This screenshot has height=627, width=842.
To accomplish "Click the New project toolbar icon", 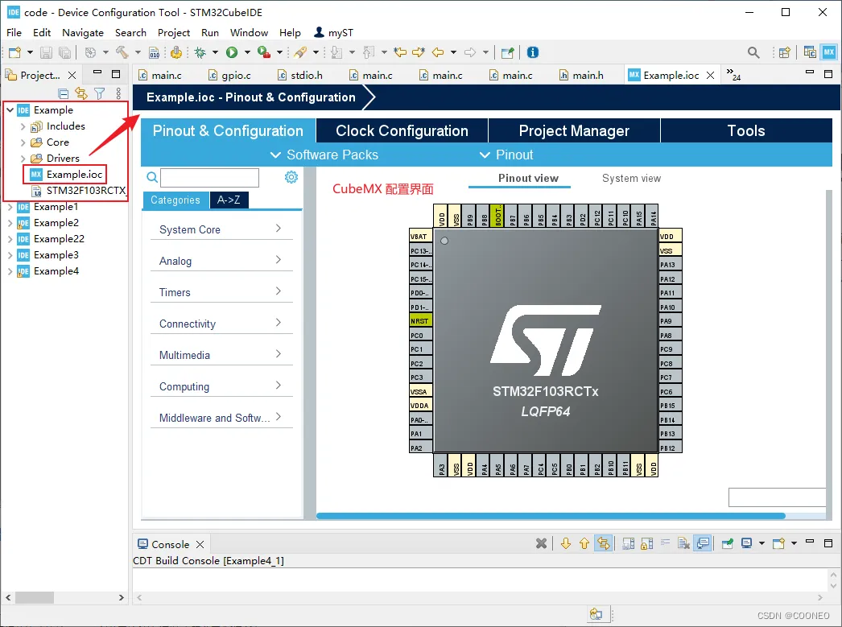I will pos(14,52).
